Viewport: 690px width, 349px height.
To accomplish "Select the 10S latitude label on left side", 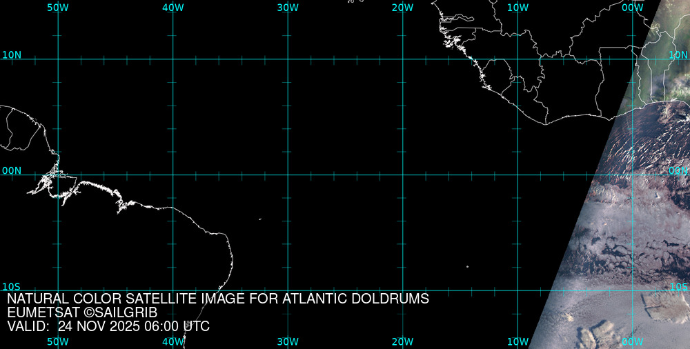I will pyautogui.click(x=11, y=286).
